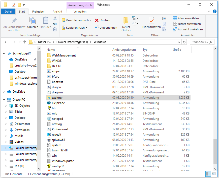
Task: Sort by the Änderungsdatum column header
Action: coord(124,50)
